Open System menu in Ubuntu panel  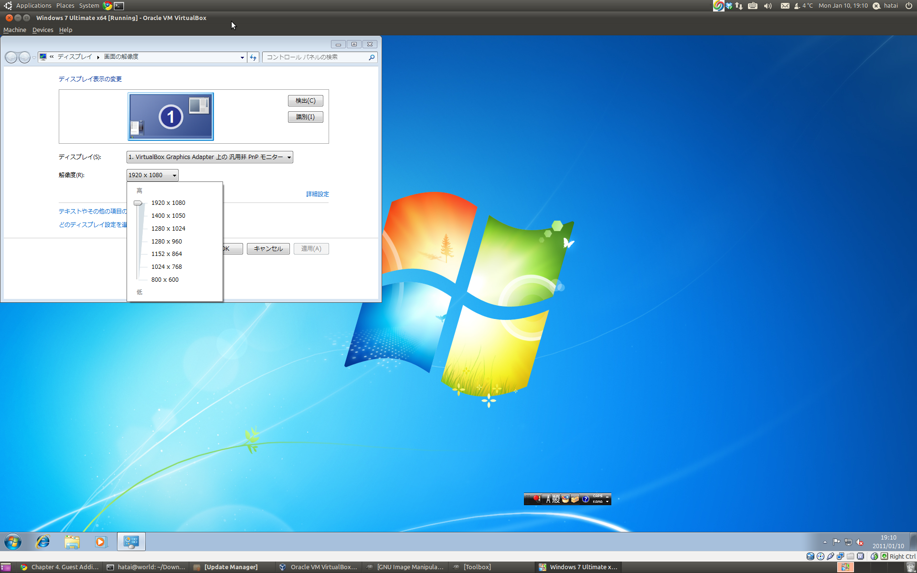pos(89,6)
